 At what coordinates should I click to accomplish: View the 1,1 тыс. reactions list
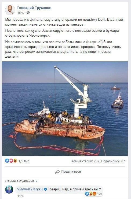[24, 161]
